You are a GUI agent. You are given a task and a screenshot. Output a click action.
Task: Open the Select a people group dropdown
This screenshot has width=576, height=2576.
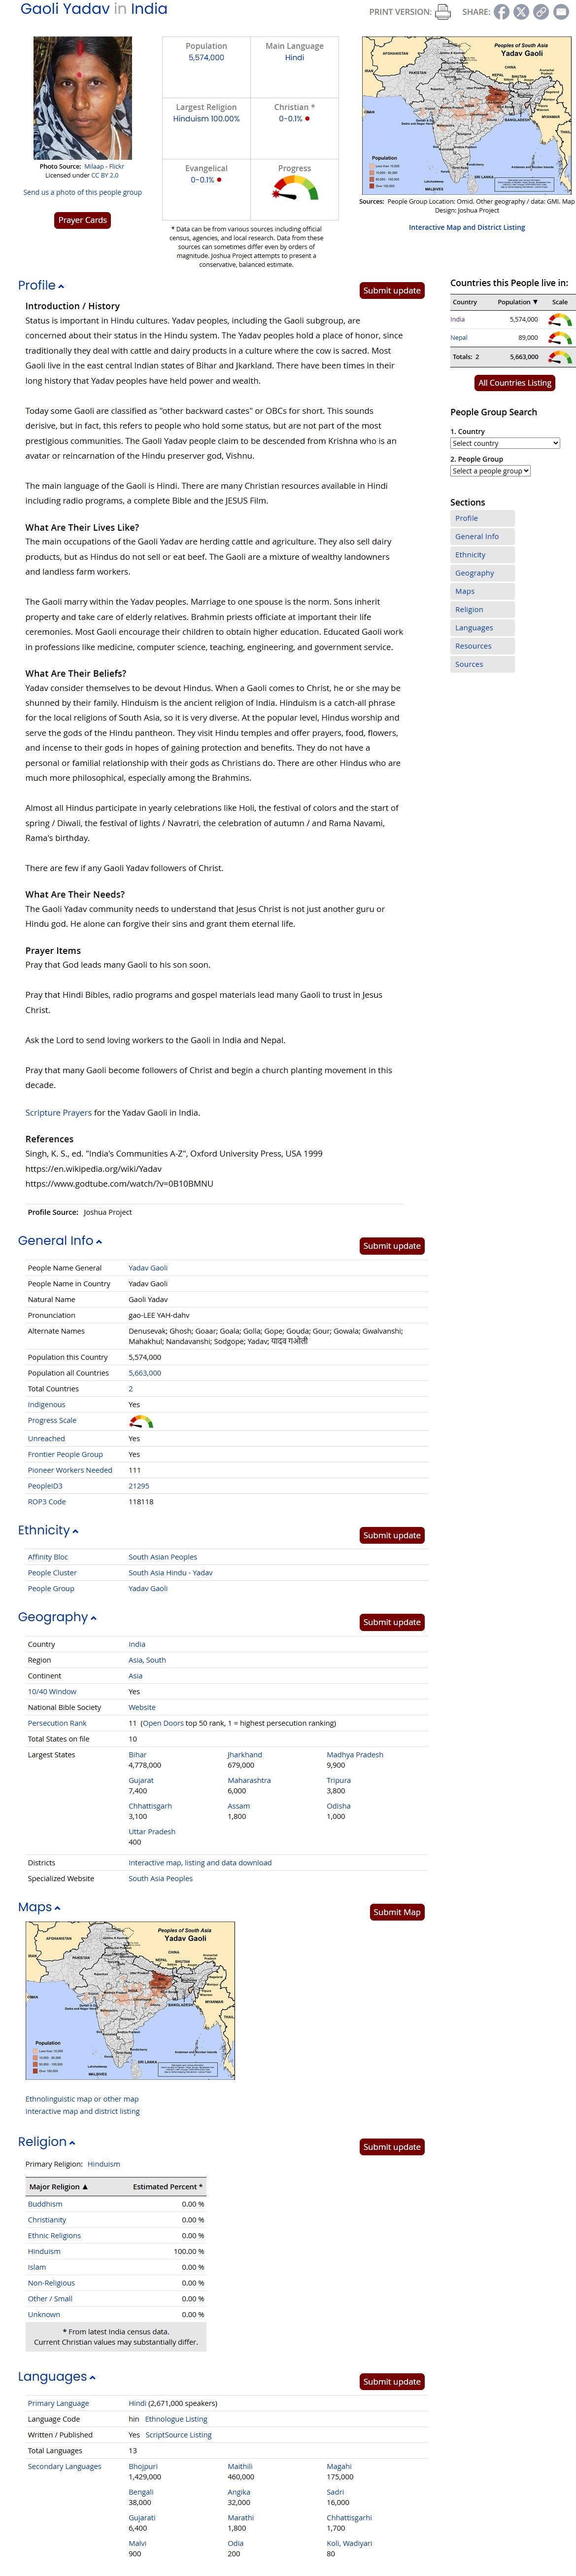coord(490,471)
